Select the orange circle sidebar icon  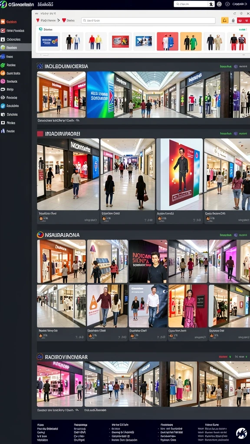tap(3, 73)
